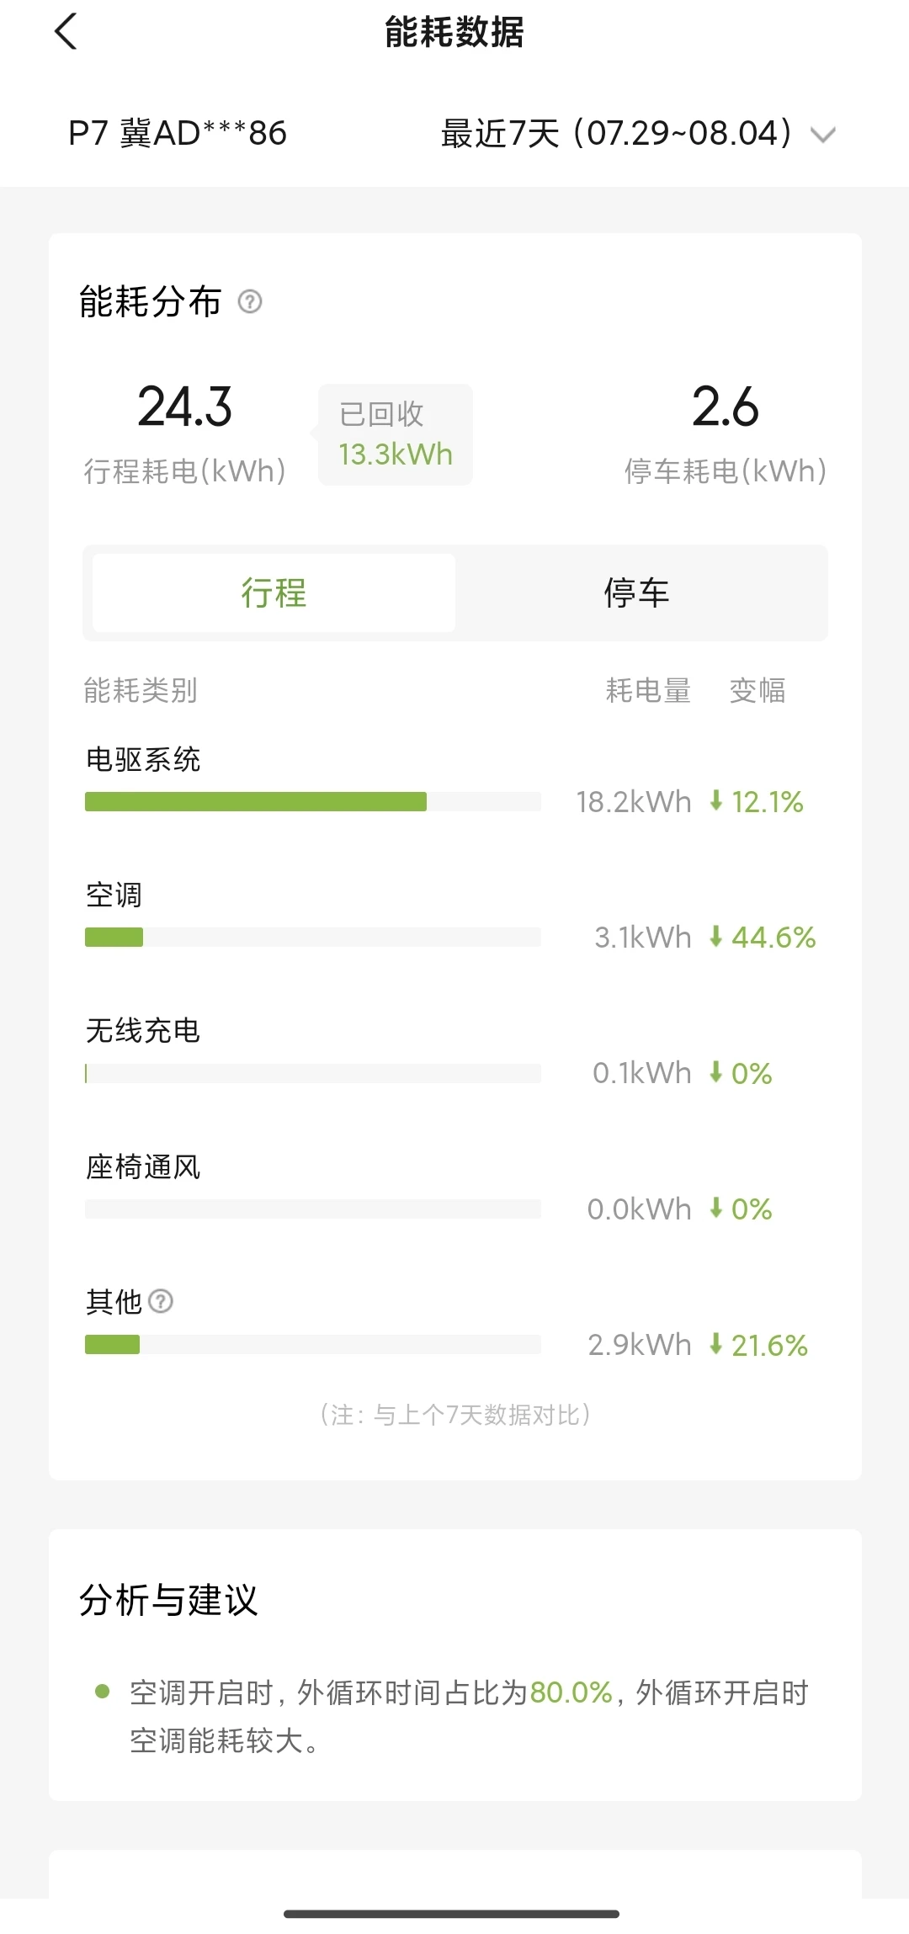
Task: Tap the 其他 consumption bar
Action: pyautogui.click(x=312, y=1344)
